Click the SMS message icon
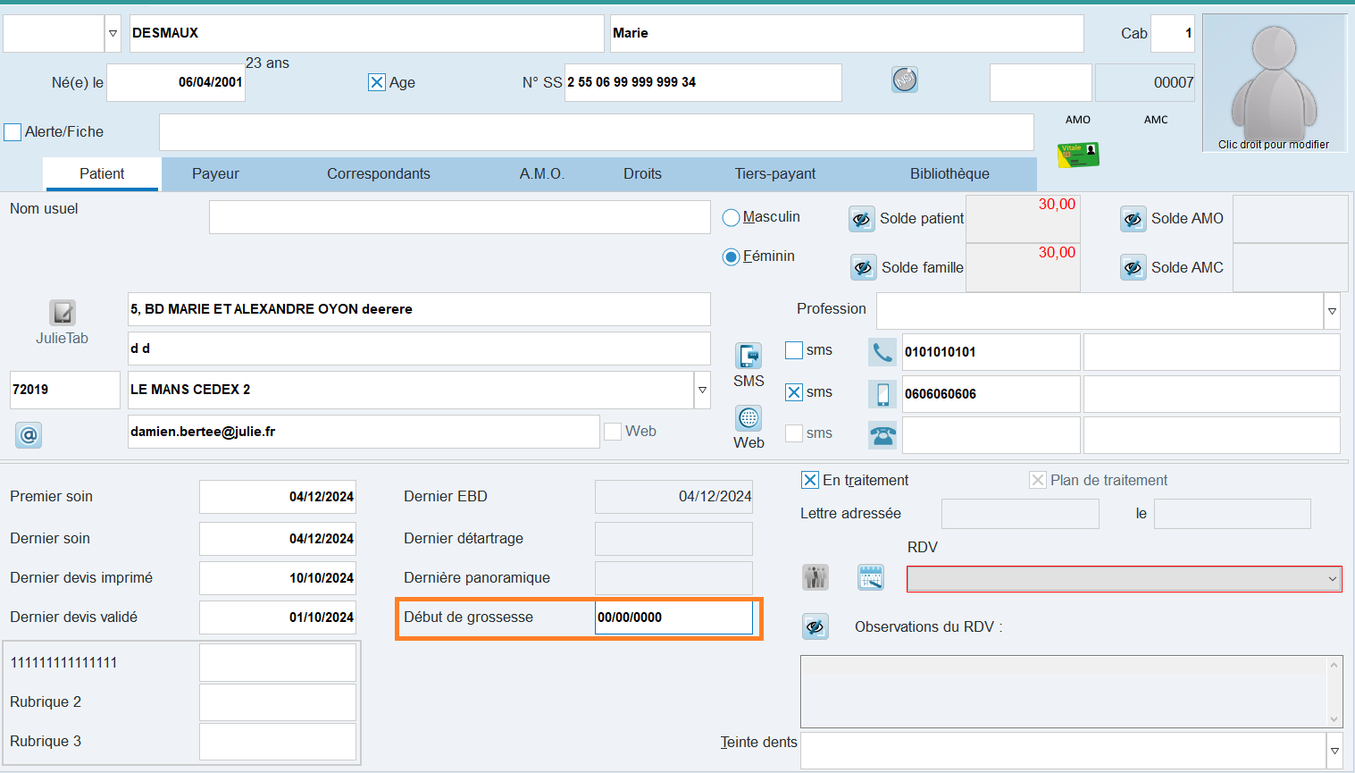The height and width of the screenshot is (773, 1355). tap(749, 356)
